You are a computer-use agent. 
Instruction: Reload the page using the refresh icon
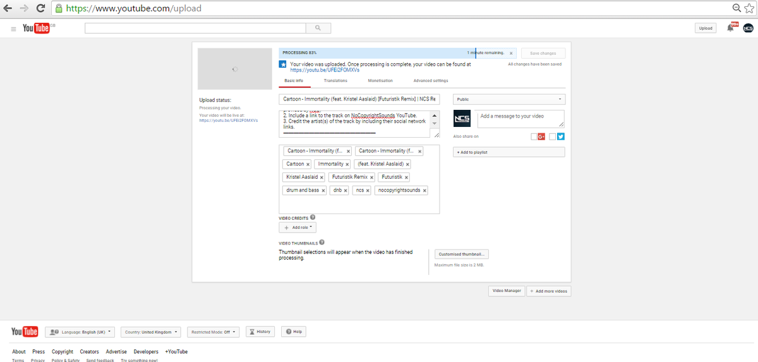[40, 8]
